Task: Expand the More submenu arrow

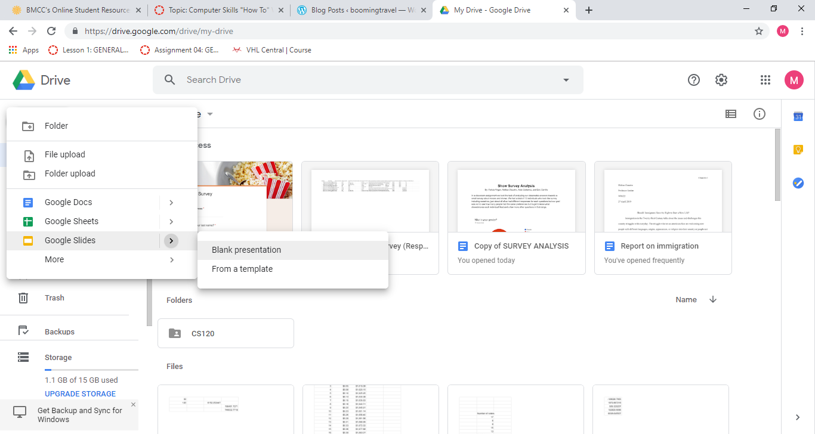Action: pos(171,260)
